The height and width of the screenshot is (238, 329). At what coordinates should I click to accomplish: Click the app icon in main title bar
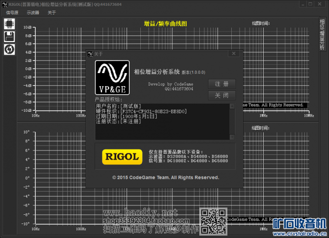click(4, 4)
